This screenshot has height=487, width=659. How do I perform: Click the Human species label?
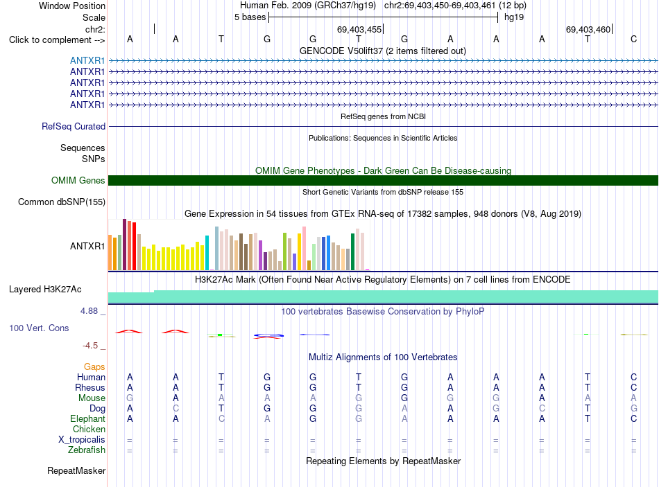(91, 377)
